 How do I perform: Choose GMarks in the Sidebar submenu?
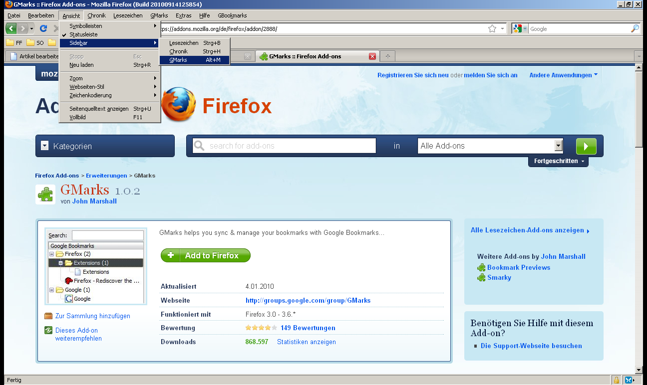click(x=194, y=60)
